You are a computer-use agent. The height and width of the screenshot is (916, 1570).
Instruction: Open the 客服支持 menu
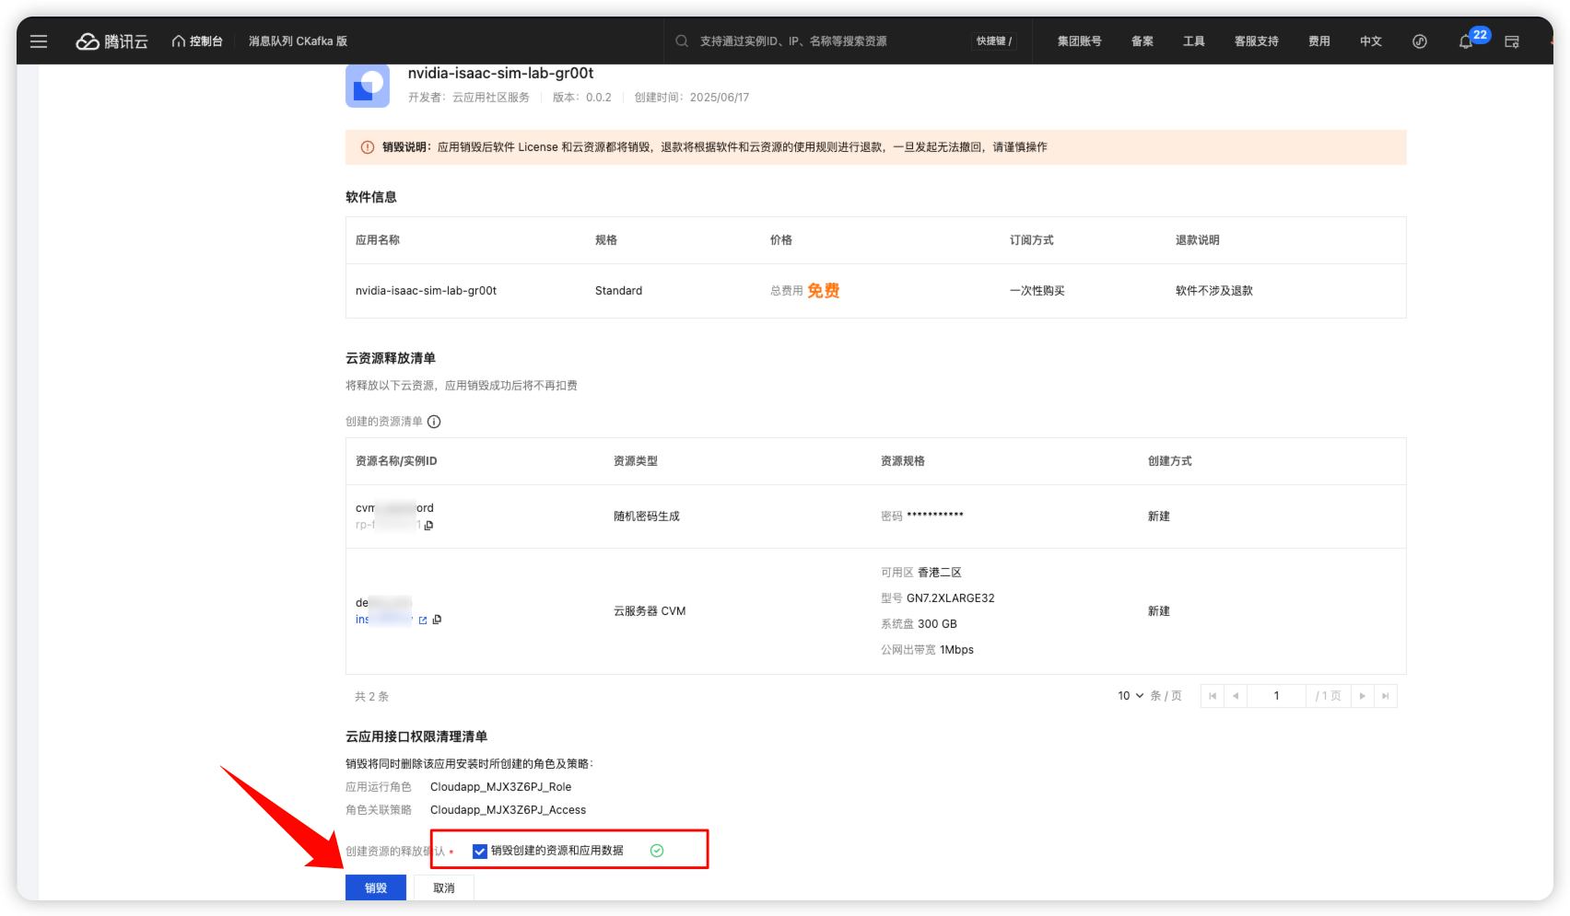click(x=1257, y=41)
